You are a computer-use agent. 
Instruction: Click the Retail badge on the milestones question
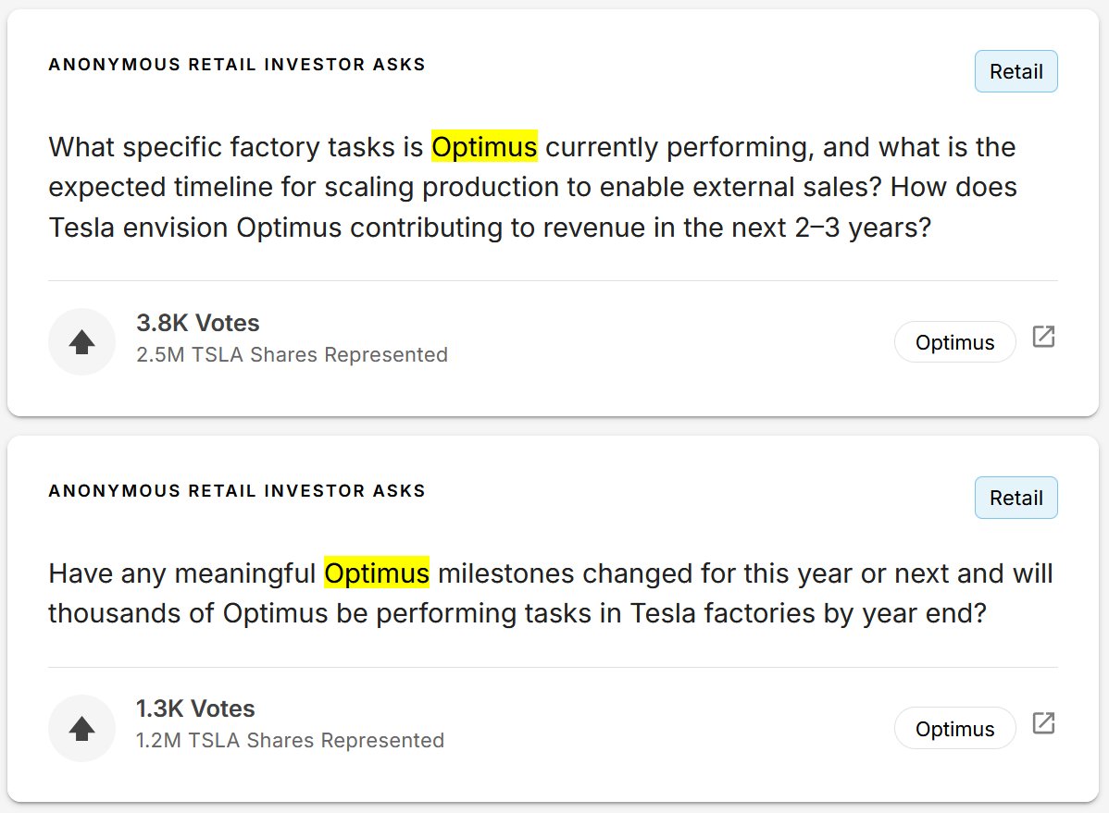pos(1016,498)
